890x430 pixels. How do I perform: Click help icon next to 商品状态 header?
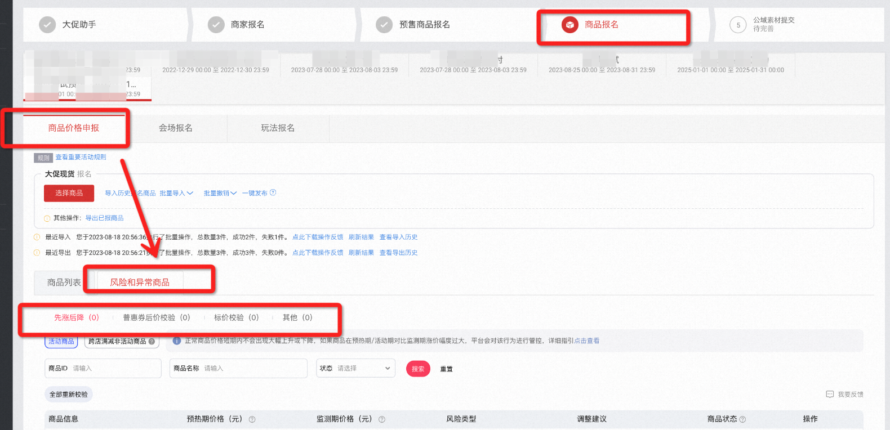[742, 419]
